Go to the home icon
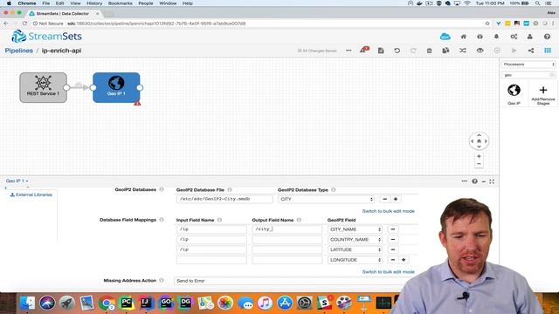 (464, 37)
